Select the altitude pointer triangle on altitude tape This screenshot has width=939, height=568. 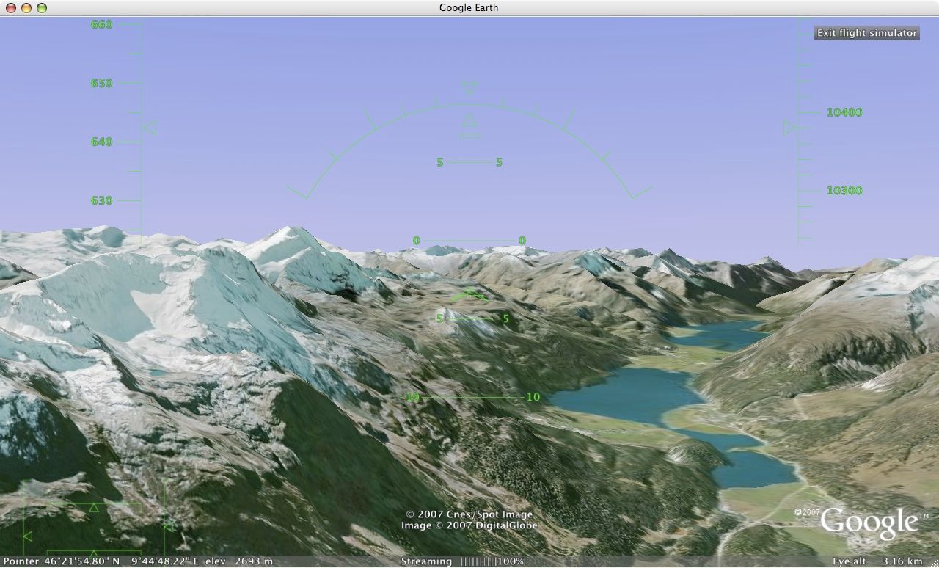point(789,128)
